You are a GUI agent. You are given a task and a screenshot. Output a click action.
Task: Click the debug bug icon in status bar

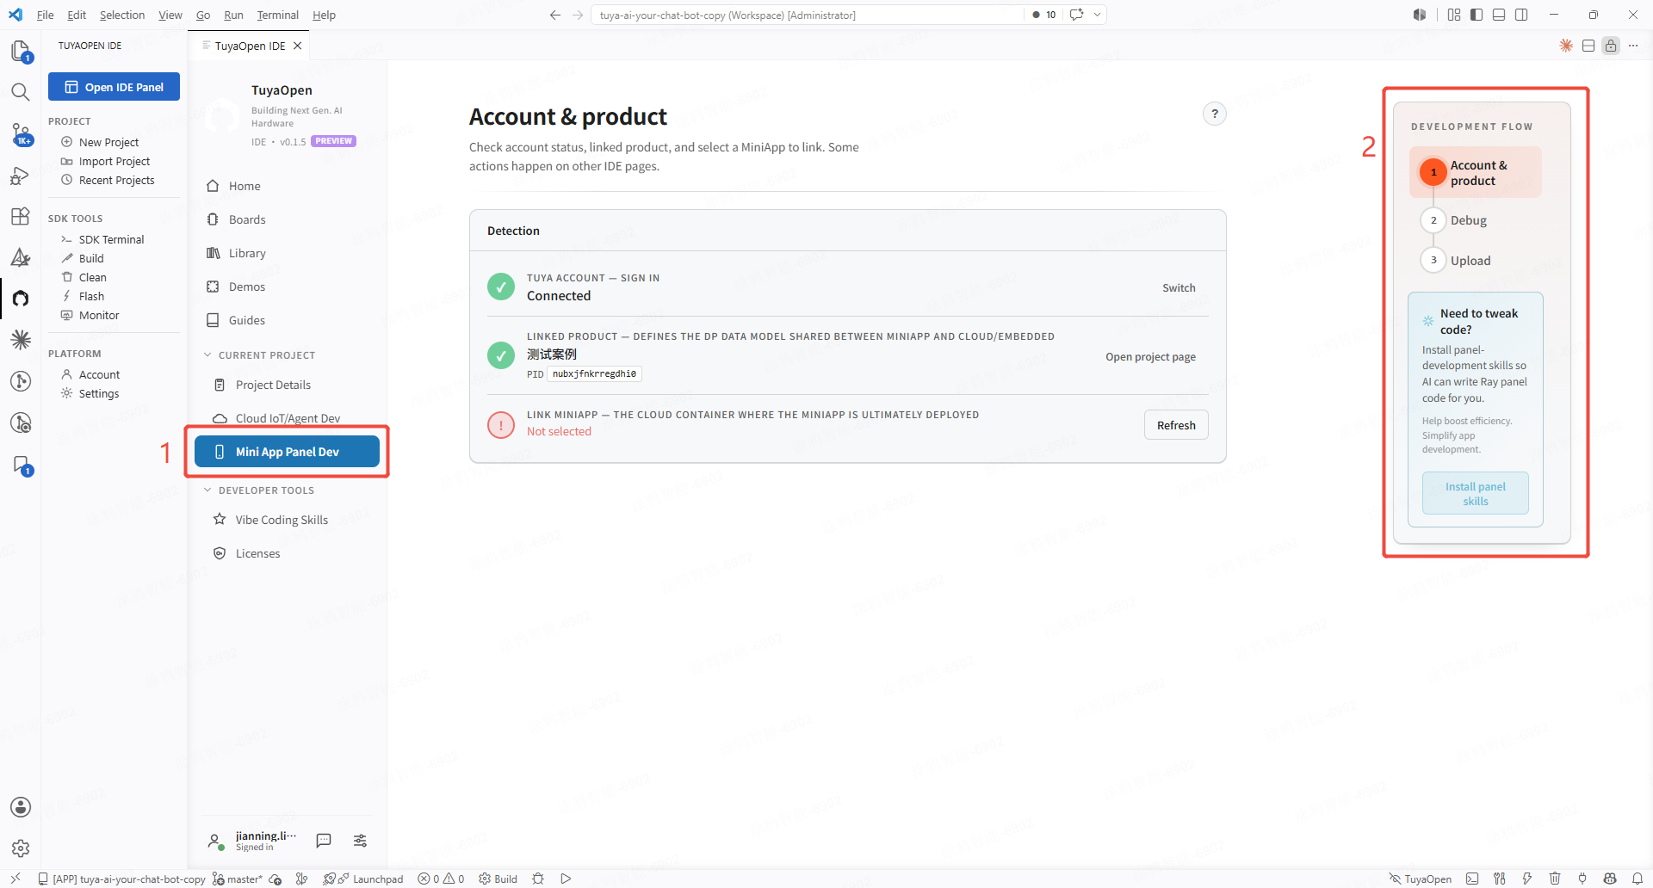tap(538, 879)
